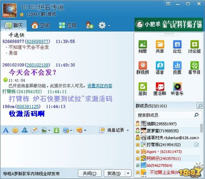
Task: Expand the settings gear dropdown arrow
Action: [x=109, y=25]
